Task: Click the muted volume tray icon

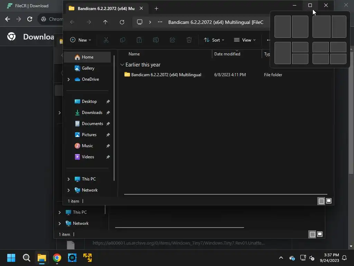Action: pos(312,258)
